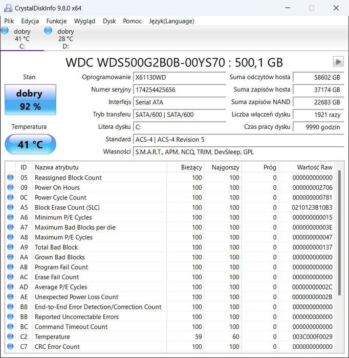Click the Nazwa atrybutu column header
Viewport: 349px width, 358px height.
click(99, 167)
